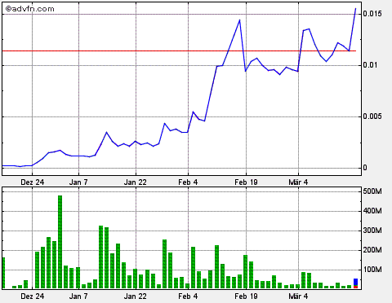Select the 400M volume axis label
This screenshot has height=303, width=392.
pos(372,211)
